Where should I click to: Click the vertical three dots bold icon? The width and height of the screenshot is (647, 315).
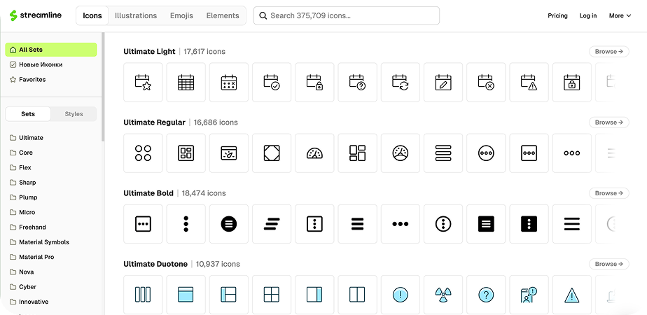pyautogui.click(x=186, y=224)
